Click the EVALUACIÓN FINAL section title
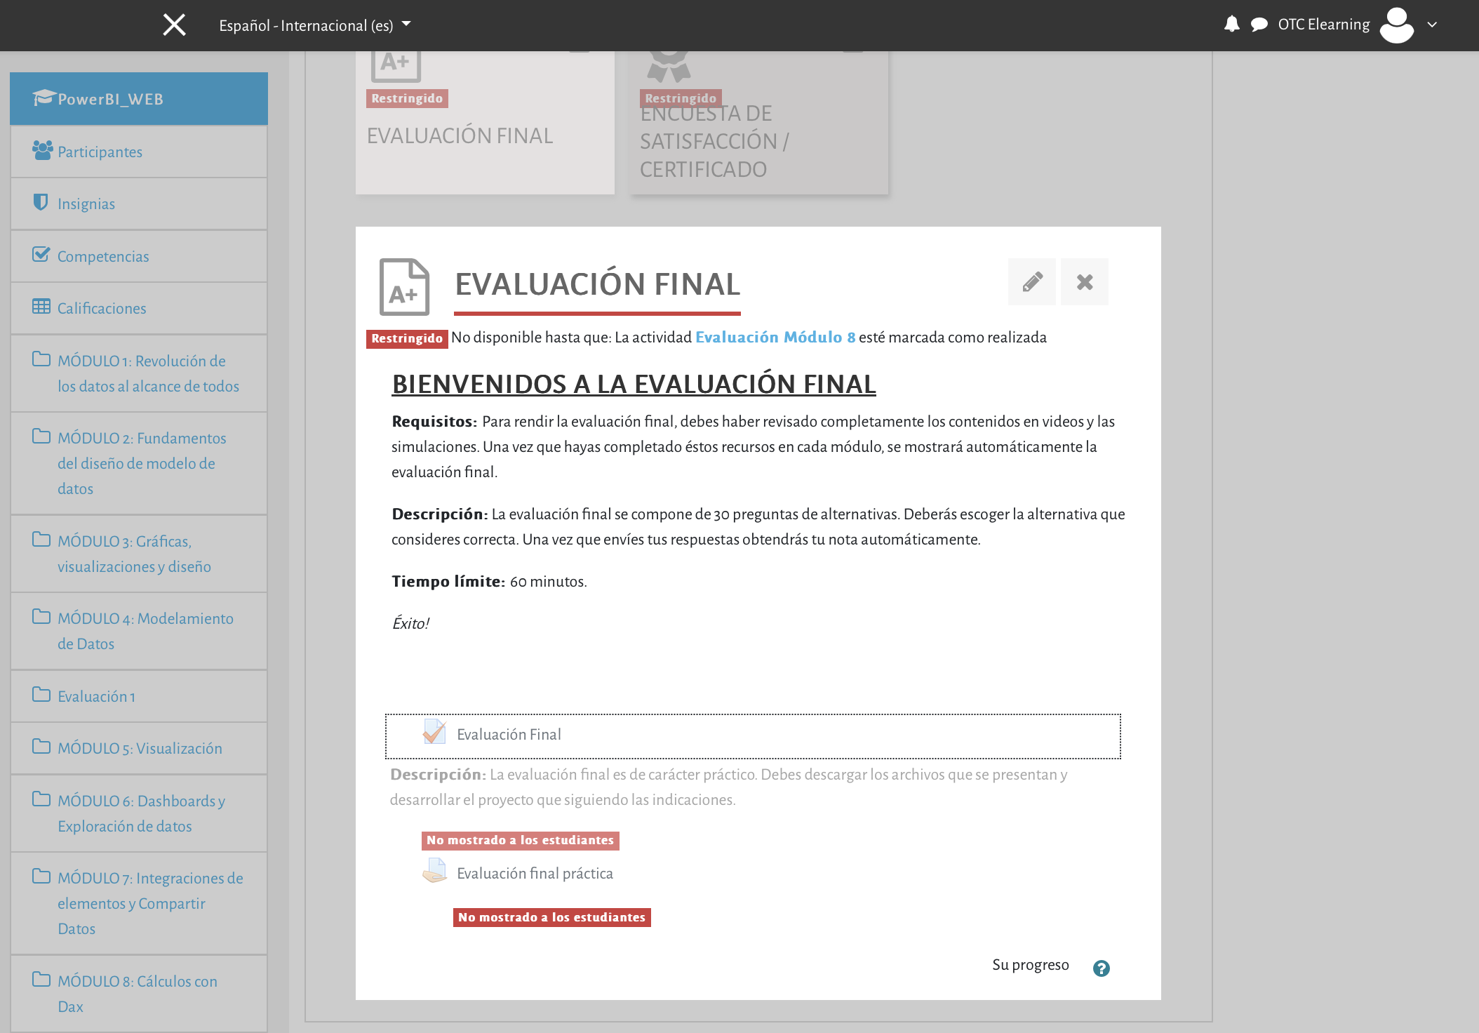This screenshot has width=1479, height=1033. tap(598, 284)
